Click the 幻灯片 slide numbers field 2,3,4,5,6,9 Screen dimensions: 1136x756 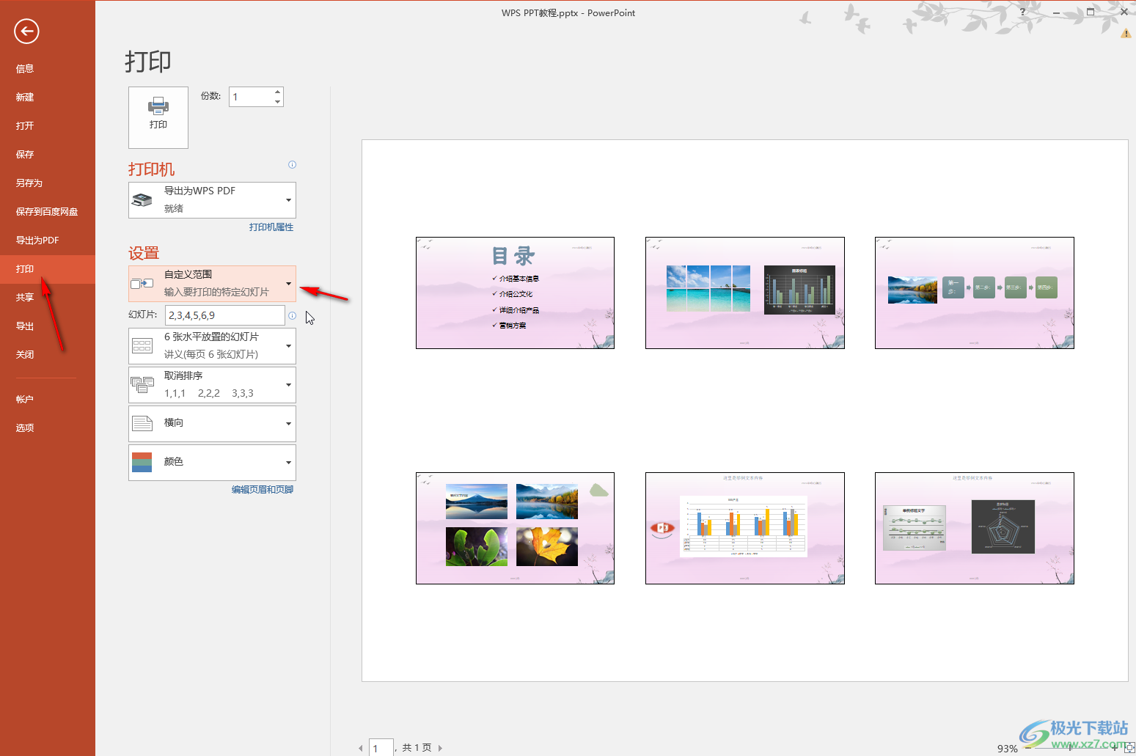click(x=225, y=315)
